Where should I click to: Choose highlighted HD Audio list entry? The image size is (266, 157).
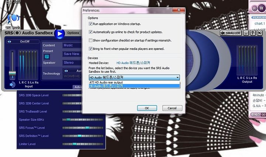[x=134, y=86]
